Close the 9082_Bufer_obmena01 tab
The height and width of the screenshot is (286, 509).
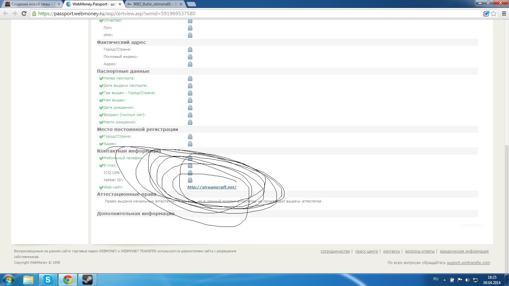[181, 4]
